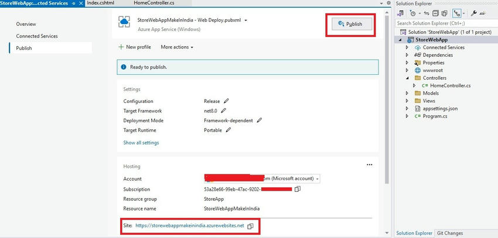
Task: Pin the StoreWebApp Connected Services tab
Action: click(x=74, y=3)
